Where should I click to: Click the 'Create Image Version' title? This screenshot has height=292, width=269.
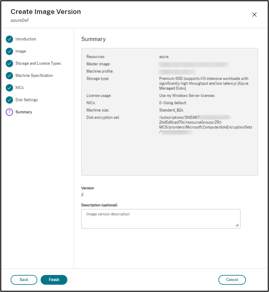[x=46, y=12]
